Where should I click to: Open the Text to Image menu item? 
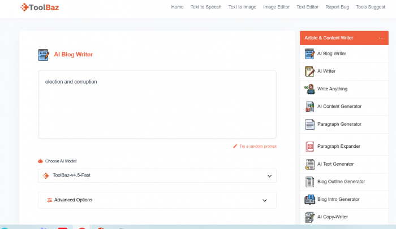[242, 7]
